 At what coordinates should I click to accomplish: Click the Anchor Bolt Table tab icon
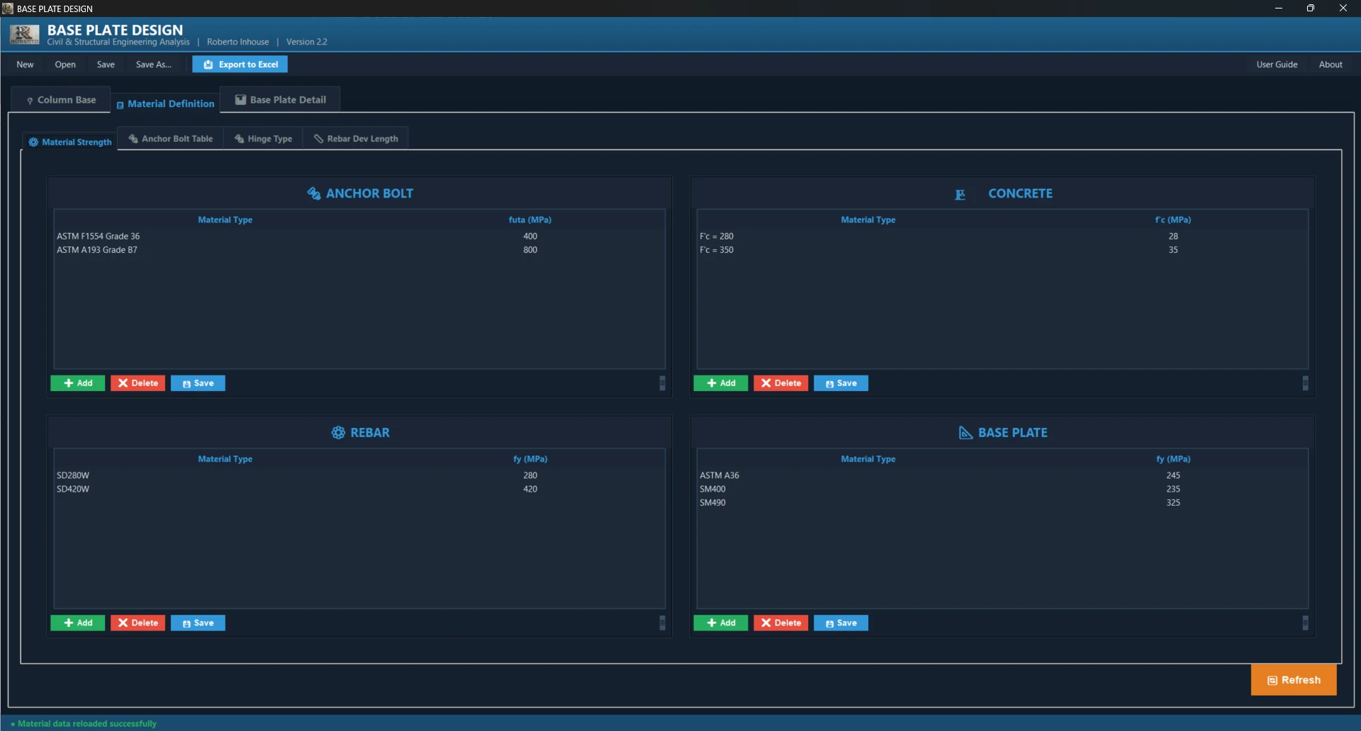pyautogui.click(x=133, y=139)
